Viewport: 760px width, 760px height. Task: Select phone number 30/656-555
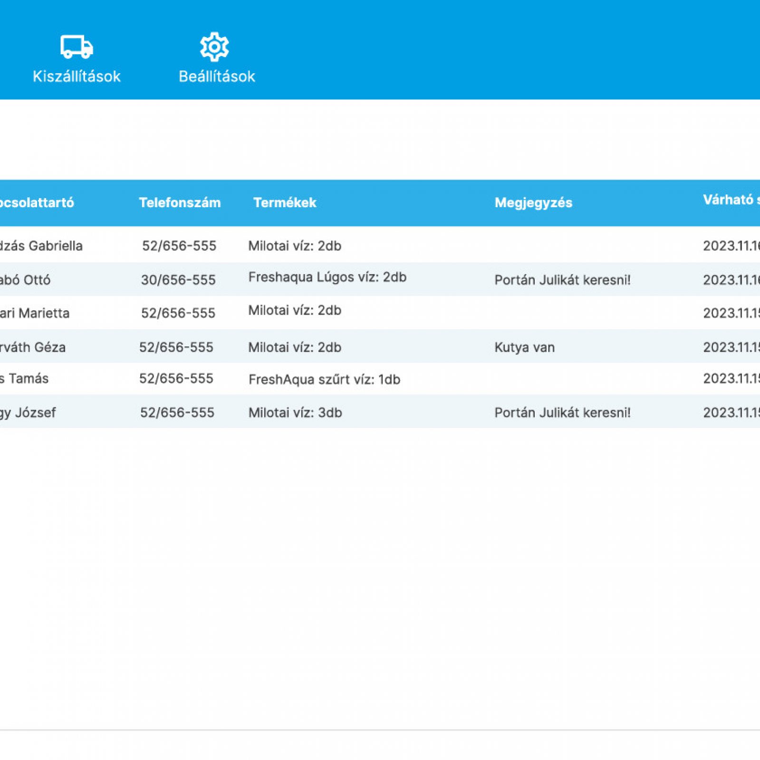click(178, 280)
